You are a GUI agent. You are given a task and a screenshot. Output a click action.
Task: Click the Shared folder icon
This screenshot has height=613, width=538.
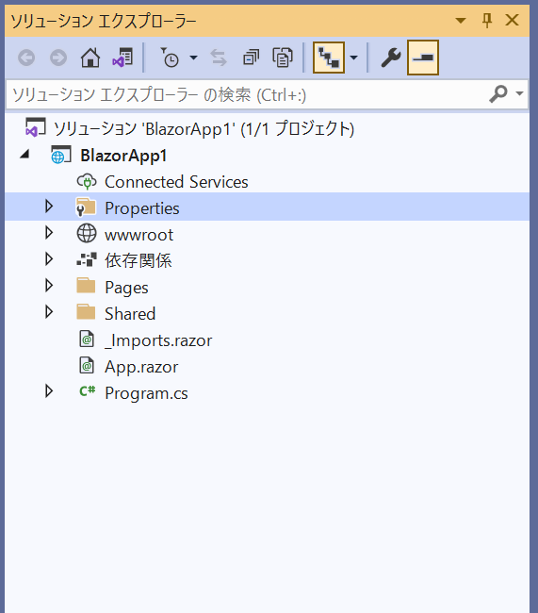click(86, 312)
